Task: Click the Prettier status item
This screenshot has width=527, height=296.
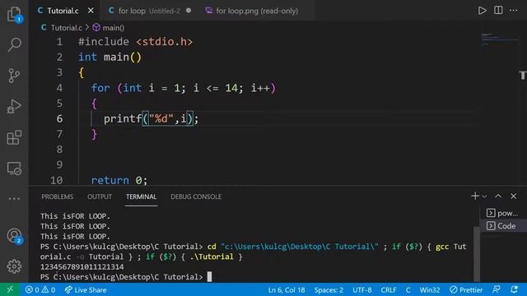Action: tap(466, 289)
